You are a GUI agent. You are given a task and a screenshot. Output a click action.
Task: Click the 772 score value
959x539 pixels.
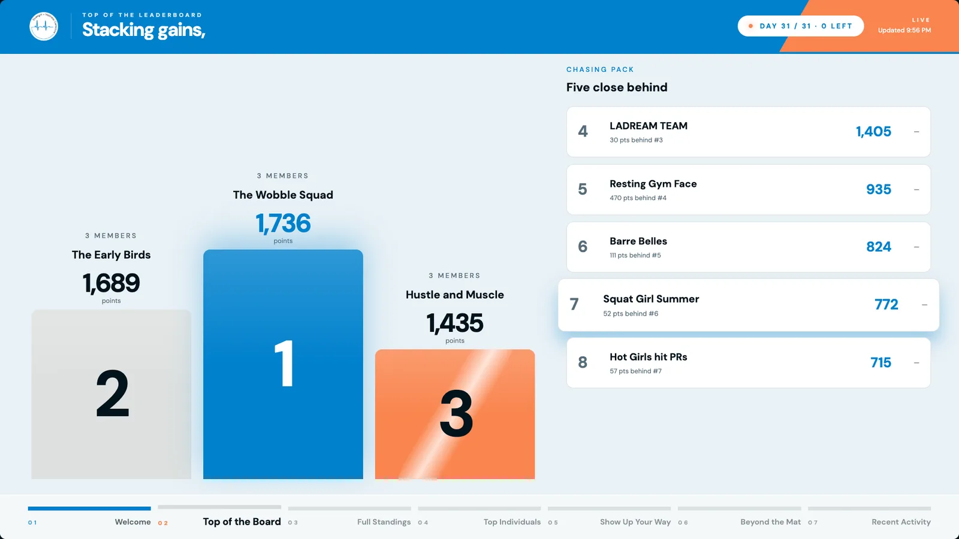pyautogui.click(x=886, y=304)
